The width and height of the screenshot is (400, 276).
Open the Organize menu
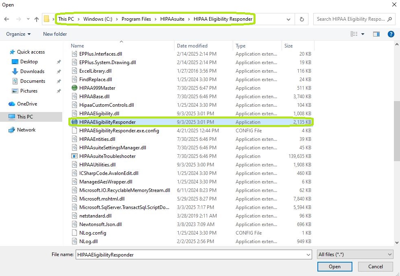click(x=18, y=34)
